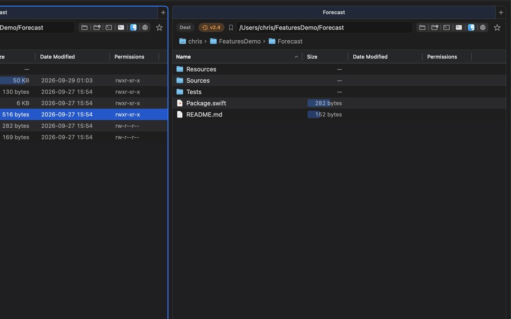Image resolution: width=511 pixels, height=319 pixels.
Task: Click the bookmark icon beside the right path
Action: pos(231,27)
